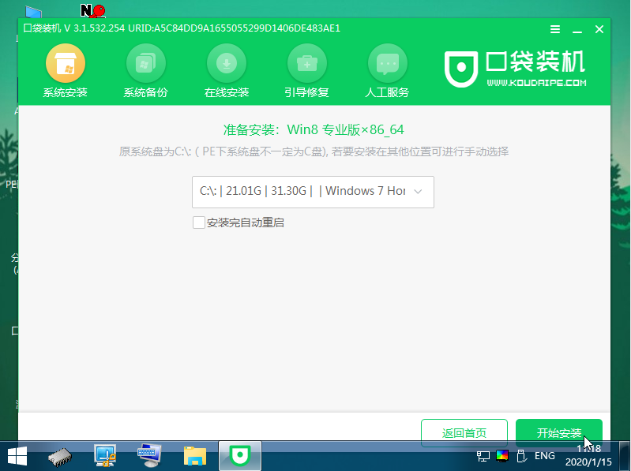The width and height of the screenshot is (631, 471).
Task: Open the hamburger menu in the title bar
Action: (x=557, y=29)
